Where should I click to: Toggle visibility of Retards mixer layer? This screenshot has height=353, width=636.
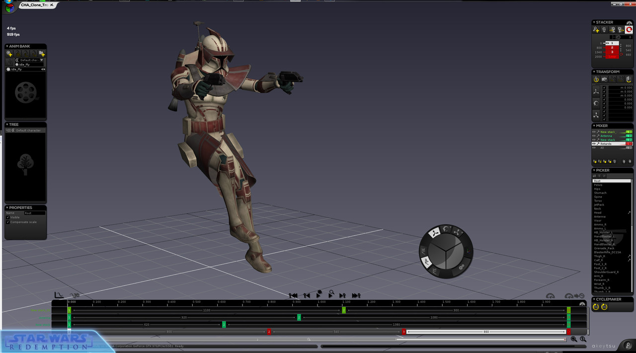click(594, 144)
